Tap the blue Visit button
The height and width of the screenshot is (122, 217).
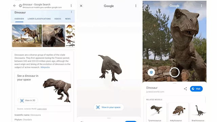[196, 89]
